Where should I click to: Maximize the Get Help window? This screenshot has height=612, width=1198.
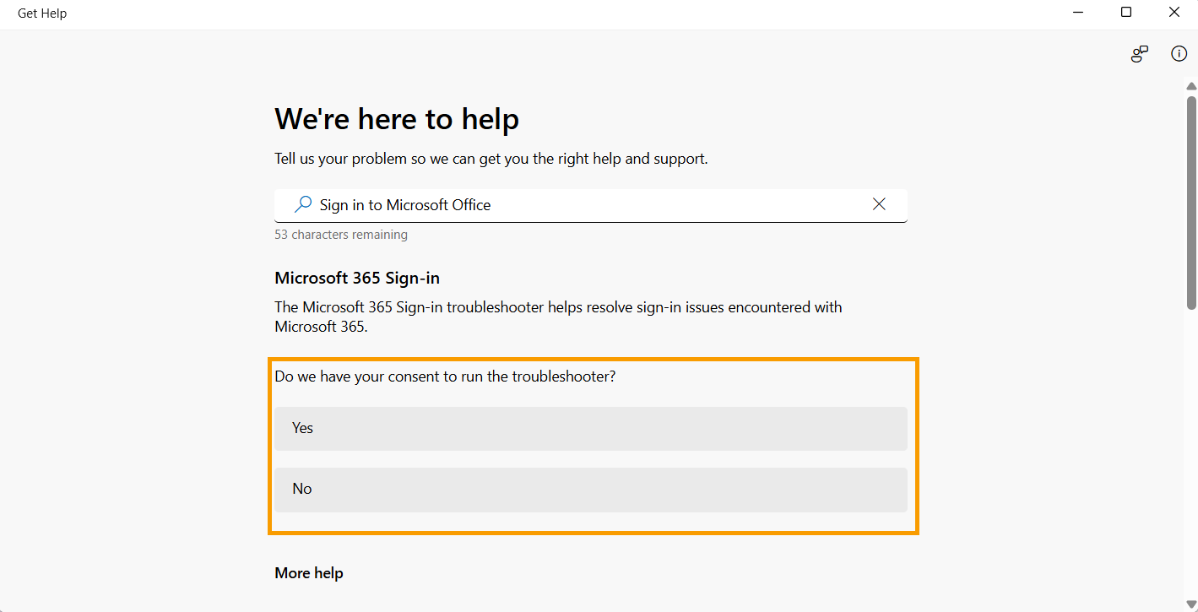tap(1126, 13)
